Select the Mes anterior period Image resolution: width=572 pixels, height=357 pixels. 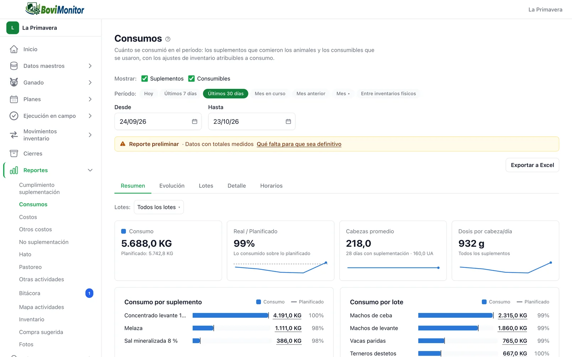point(311,94)
